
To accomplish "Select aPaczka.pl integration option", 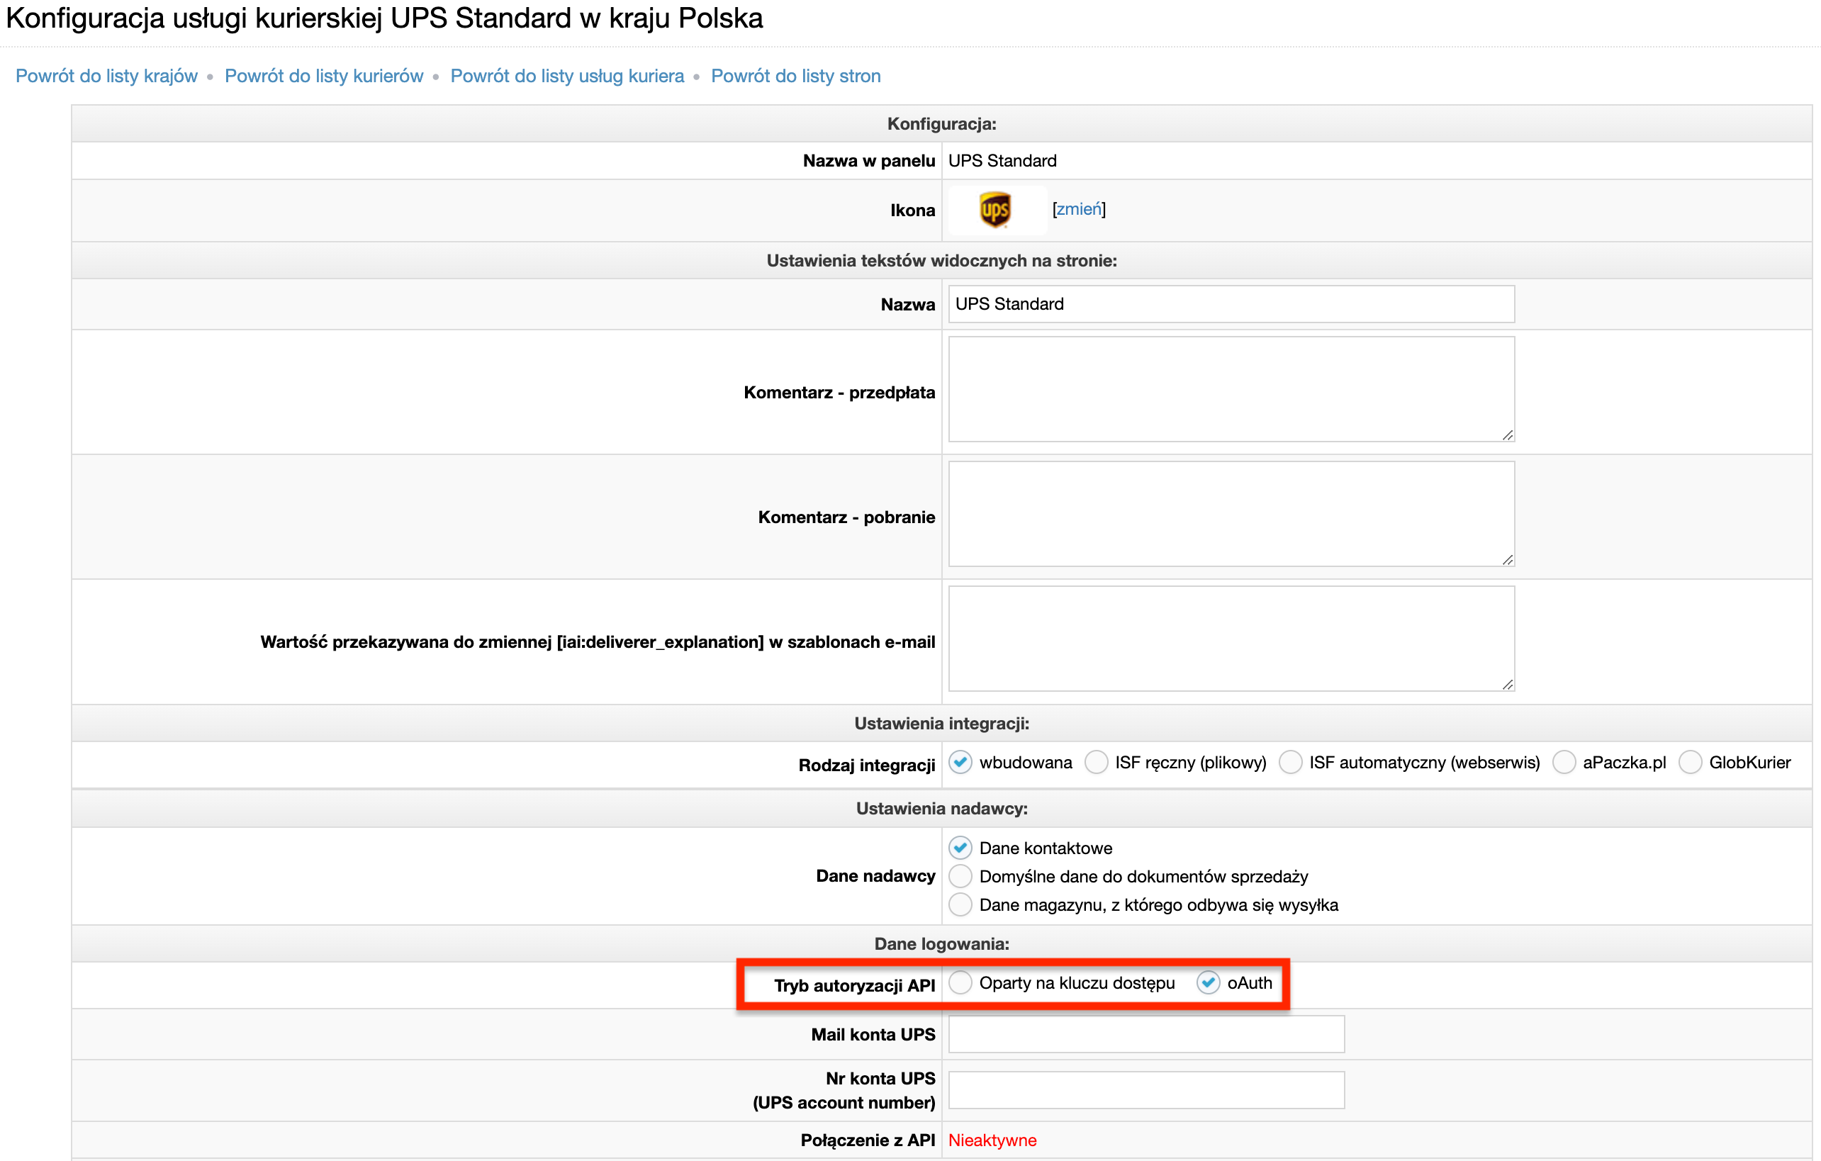I will coord(1564,762).
